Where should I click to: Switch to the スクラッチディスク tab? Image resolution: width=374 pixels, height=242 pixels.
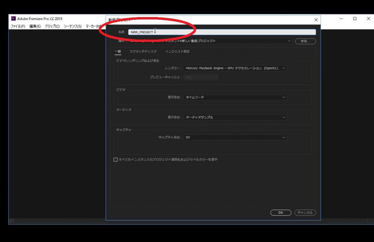143,52
